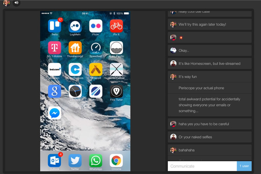Launch the bol.com shopping app
This screenshot has width=261, height=174.
tap(54, 70)
